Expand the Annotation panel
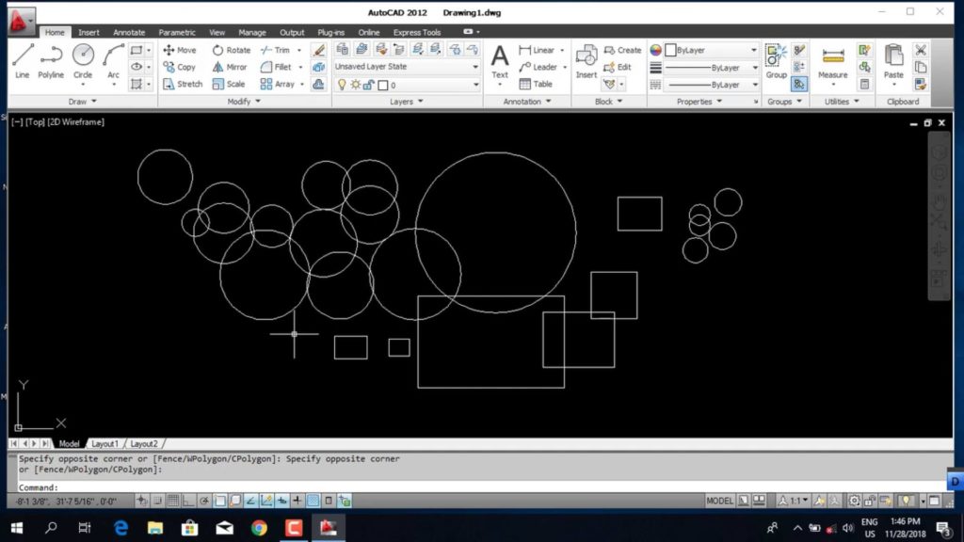The width and height of the screenshot is (964, 542). tap(527, 102)
